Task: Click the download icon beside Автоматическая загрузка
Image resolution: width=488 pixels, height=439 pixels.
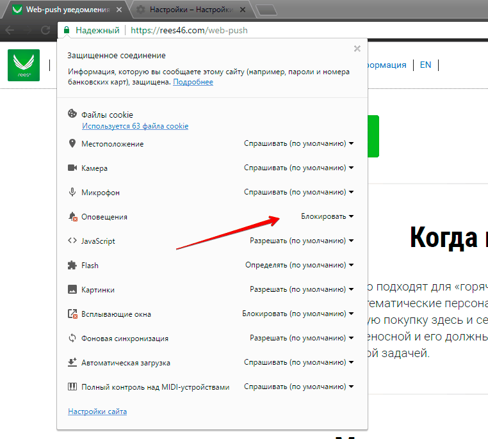Action: (72, 362)
